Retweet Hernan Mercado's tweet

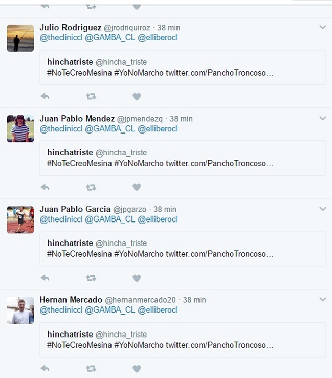[x=91, y=368]
